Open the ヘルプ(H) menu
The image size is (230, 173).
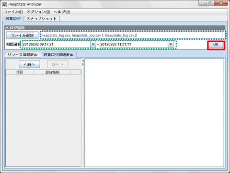pyautogui.click(x=62, y=12)
